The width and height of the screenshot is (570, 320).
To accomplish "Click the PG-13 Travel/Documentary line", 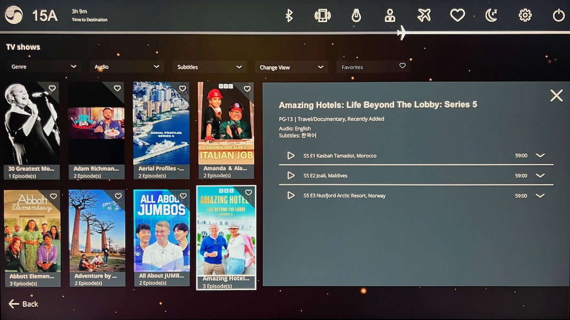I will [x=332, y=119].
